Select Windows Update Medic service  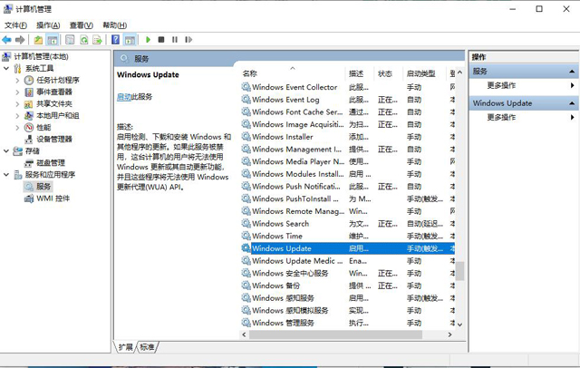pyautogui.click(x=297, y=261)
